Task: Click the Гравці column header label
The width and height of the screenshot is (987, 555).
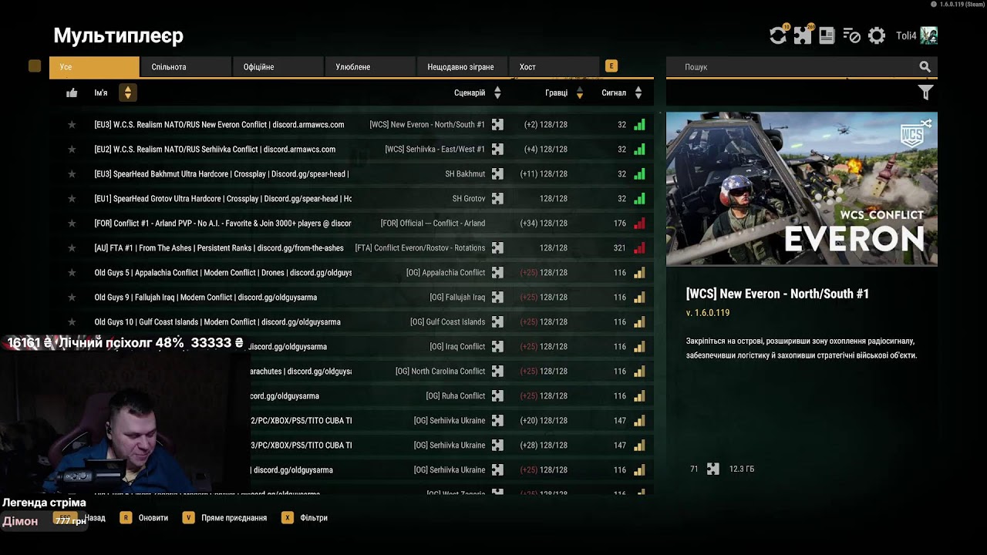Action: pos(556,92)
